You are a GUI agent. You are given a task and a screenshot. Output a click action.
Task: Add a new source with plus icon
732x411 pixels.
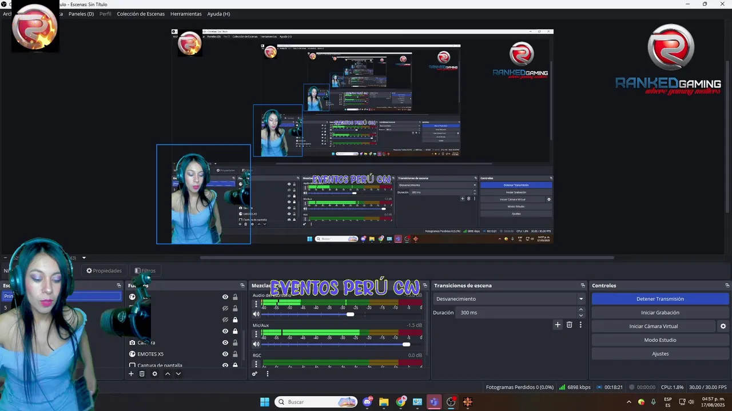[x=131, y=374]
